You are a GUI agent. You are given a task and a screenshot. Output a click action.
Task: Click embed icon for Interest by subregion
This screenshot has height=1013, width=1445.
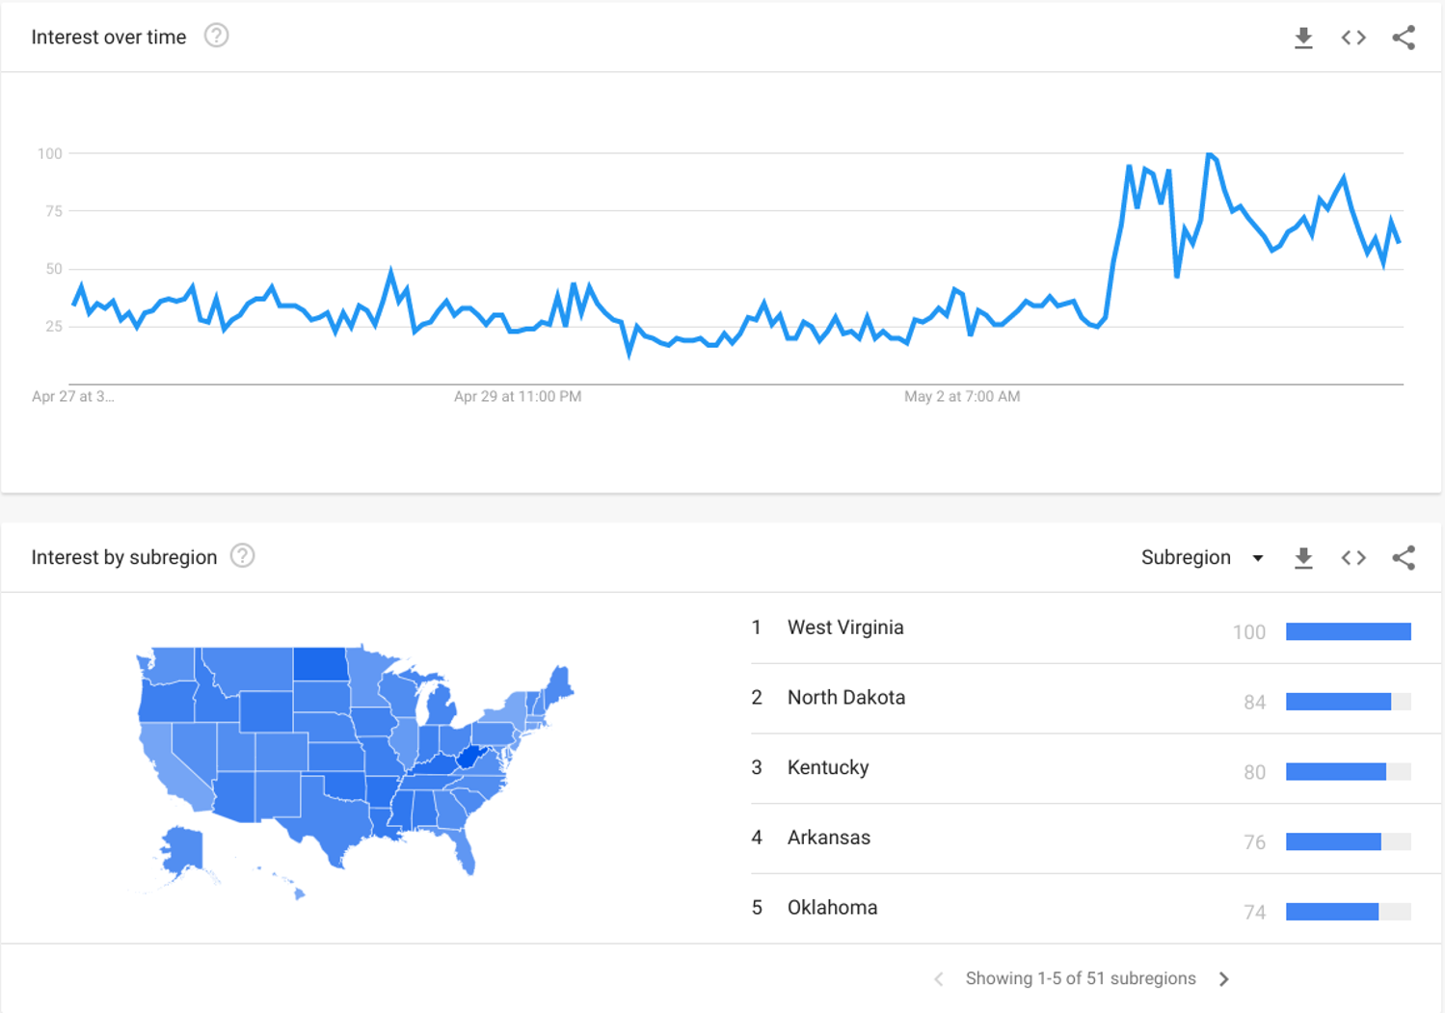1353,558
